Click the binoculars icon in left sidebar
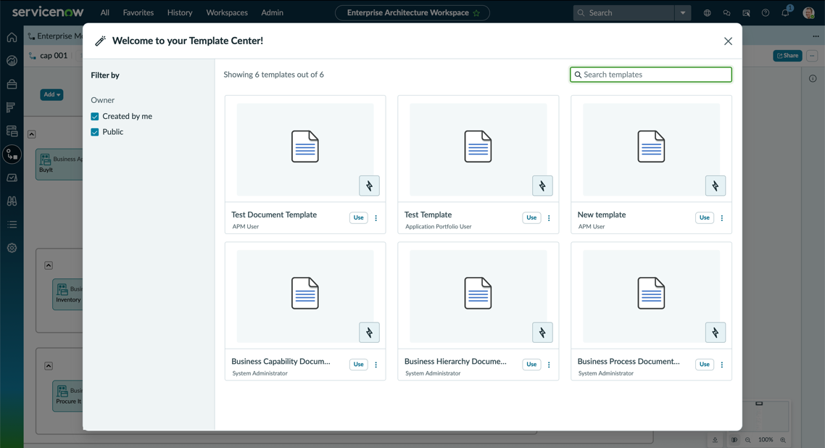Screen dimensions: 825x448 [12, 201]
